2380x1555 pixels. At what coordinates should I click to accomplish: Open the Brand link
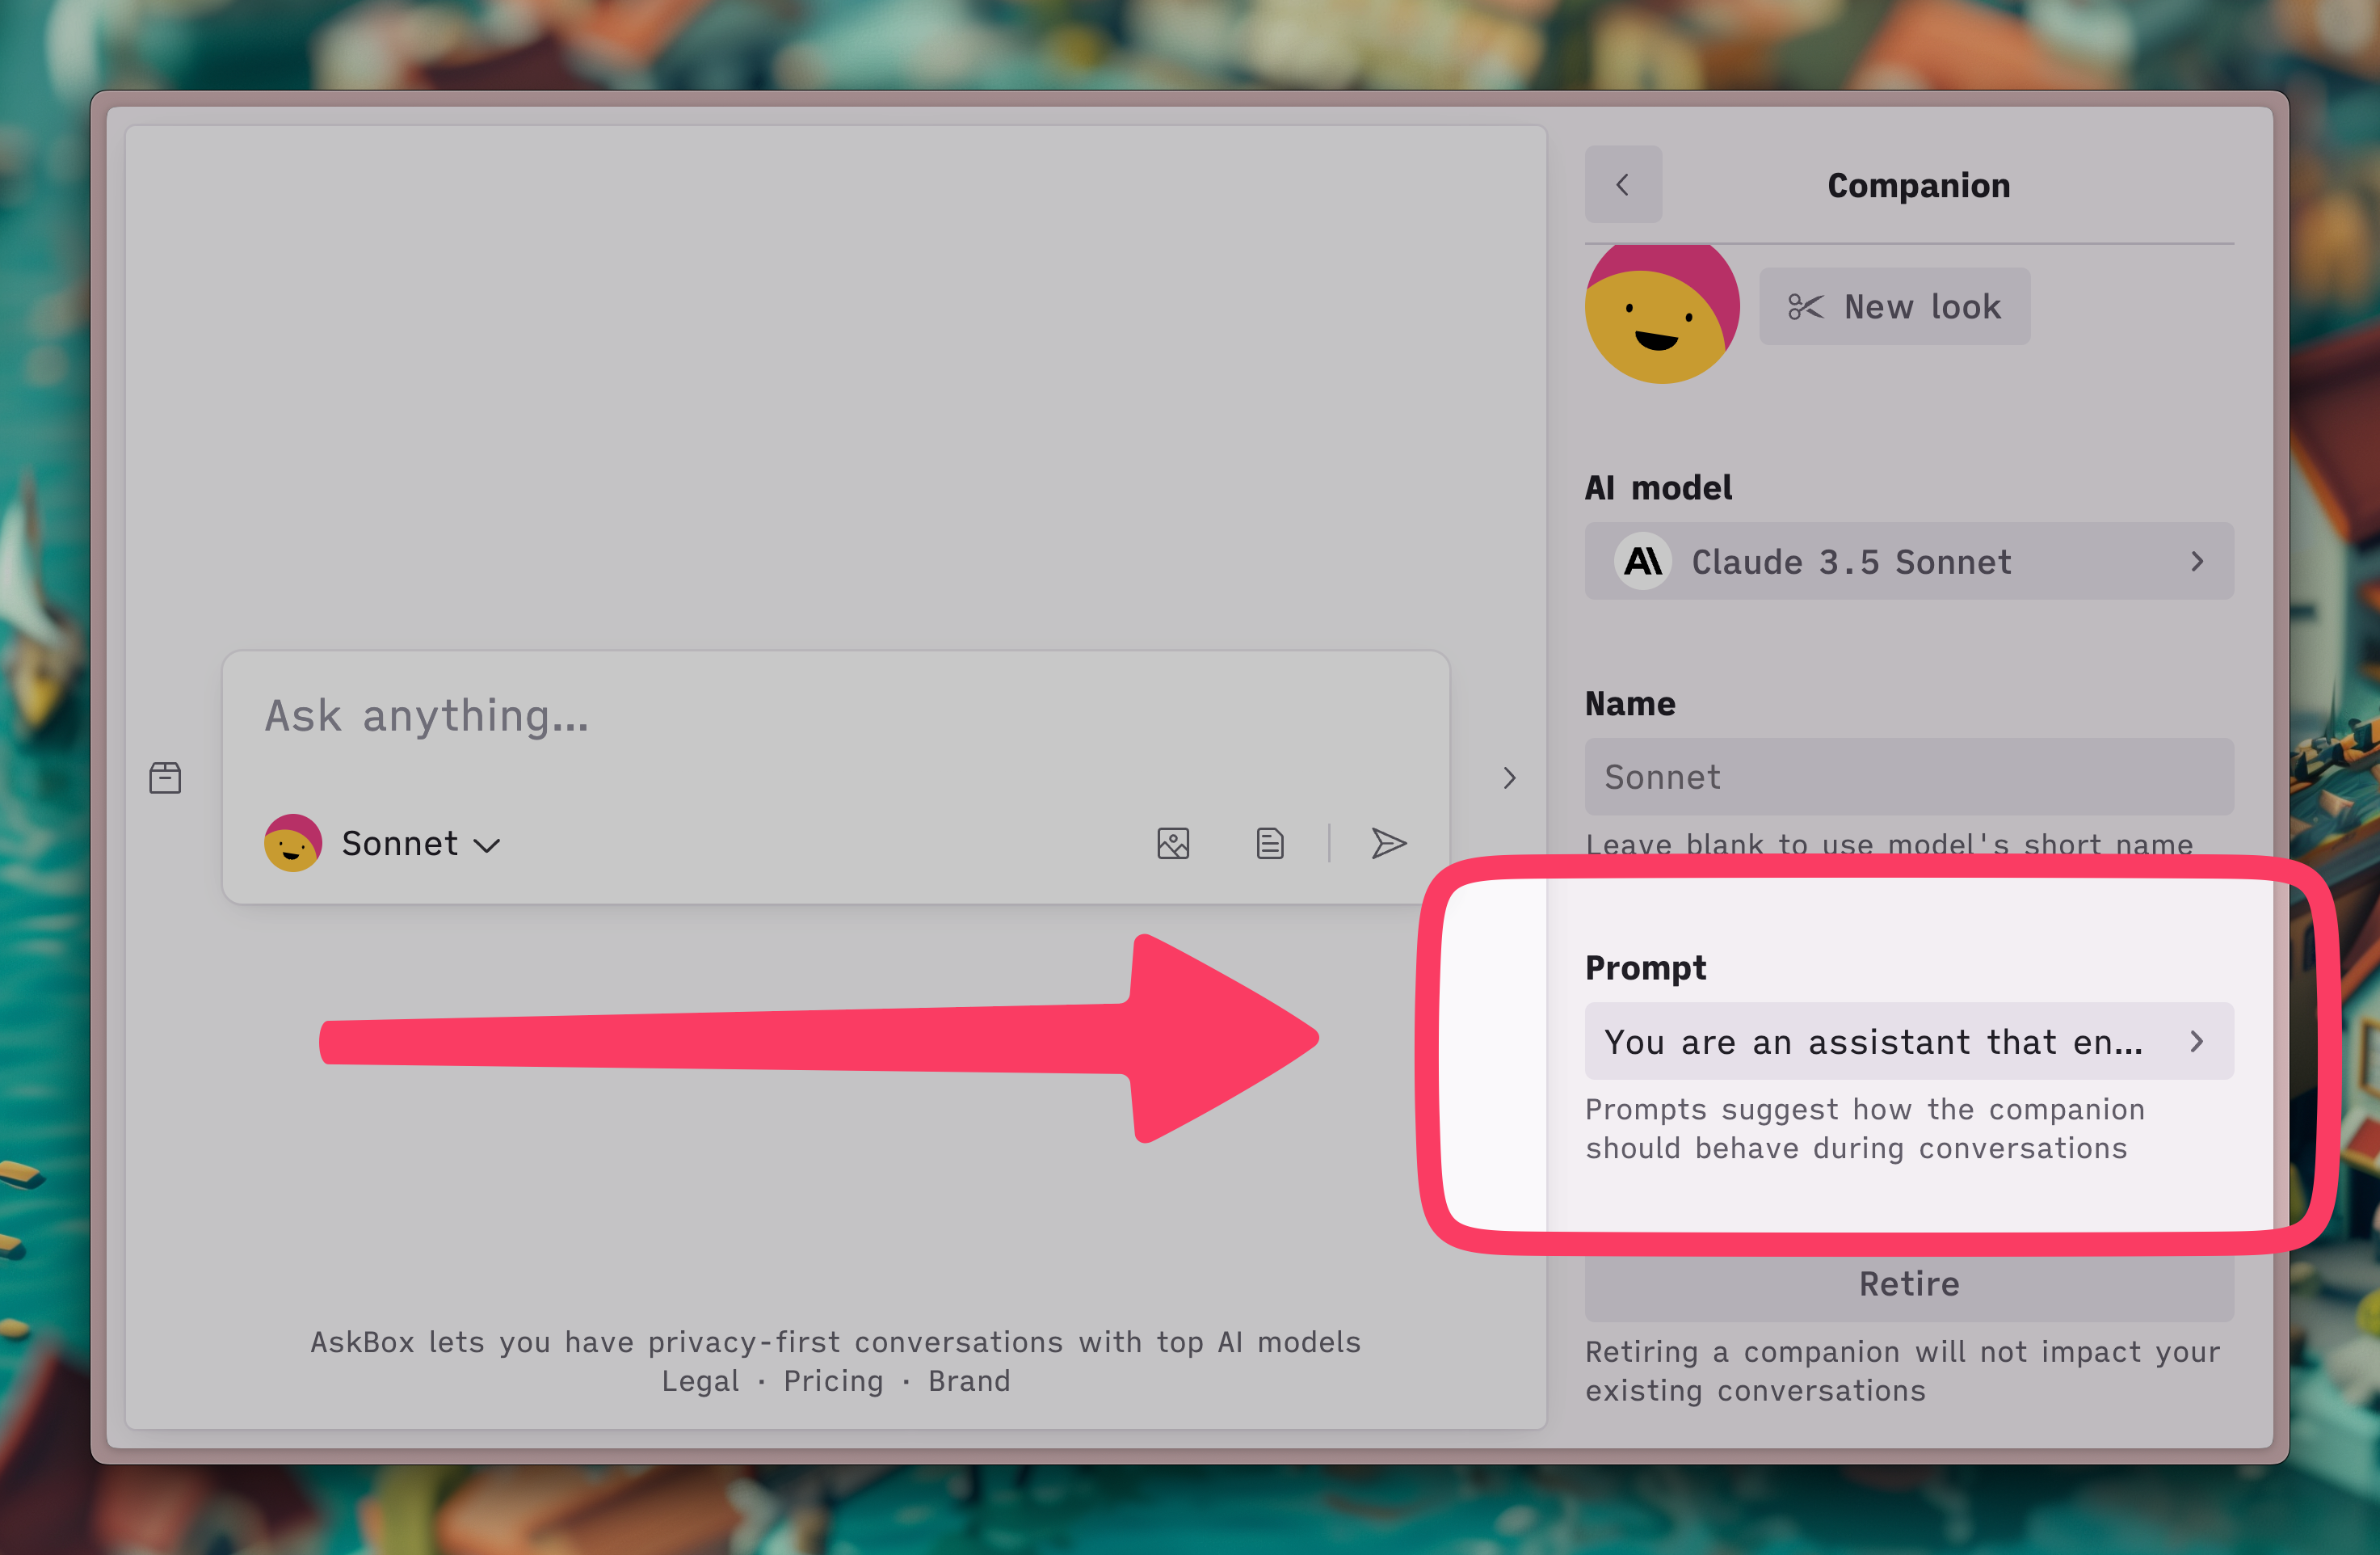[969, 1381]
